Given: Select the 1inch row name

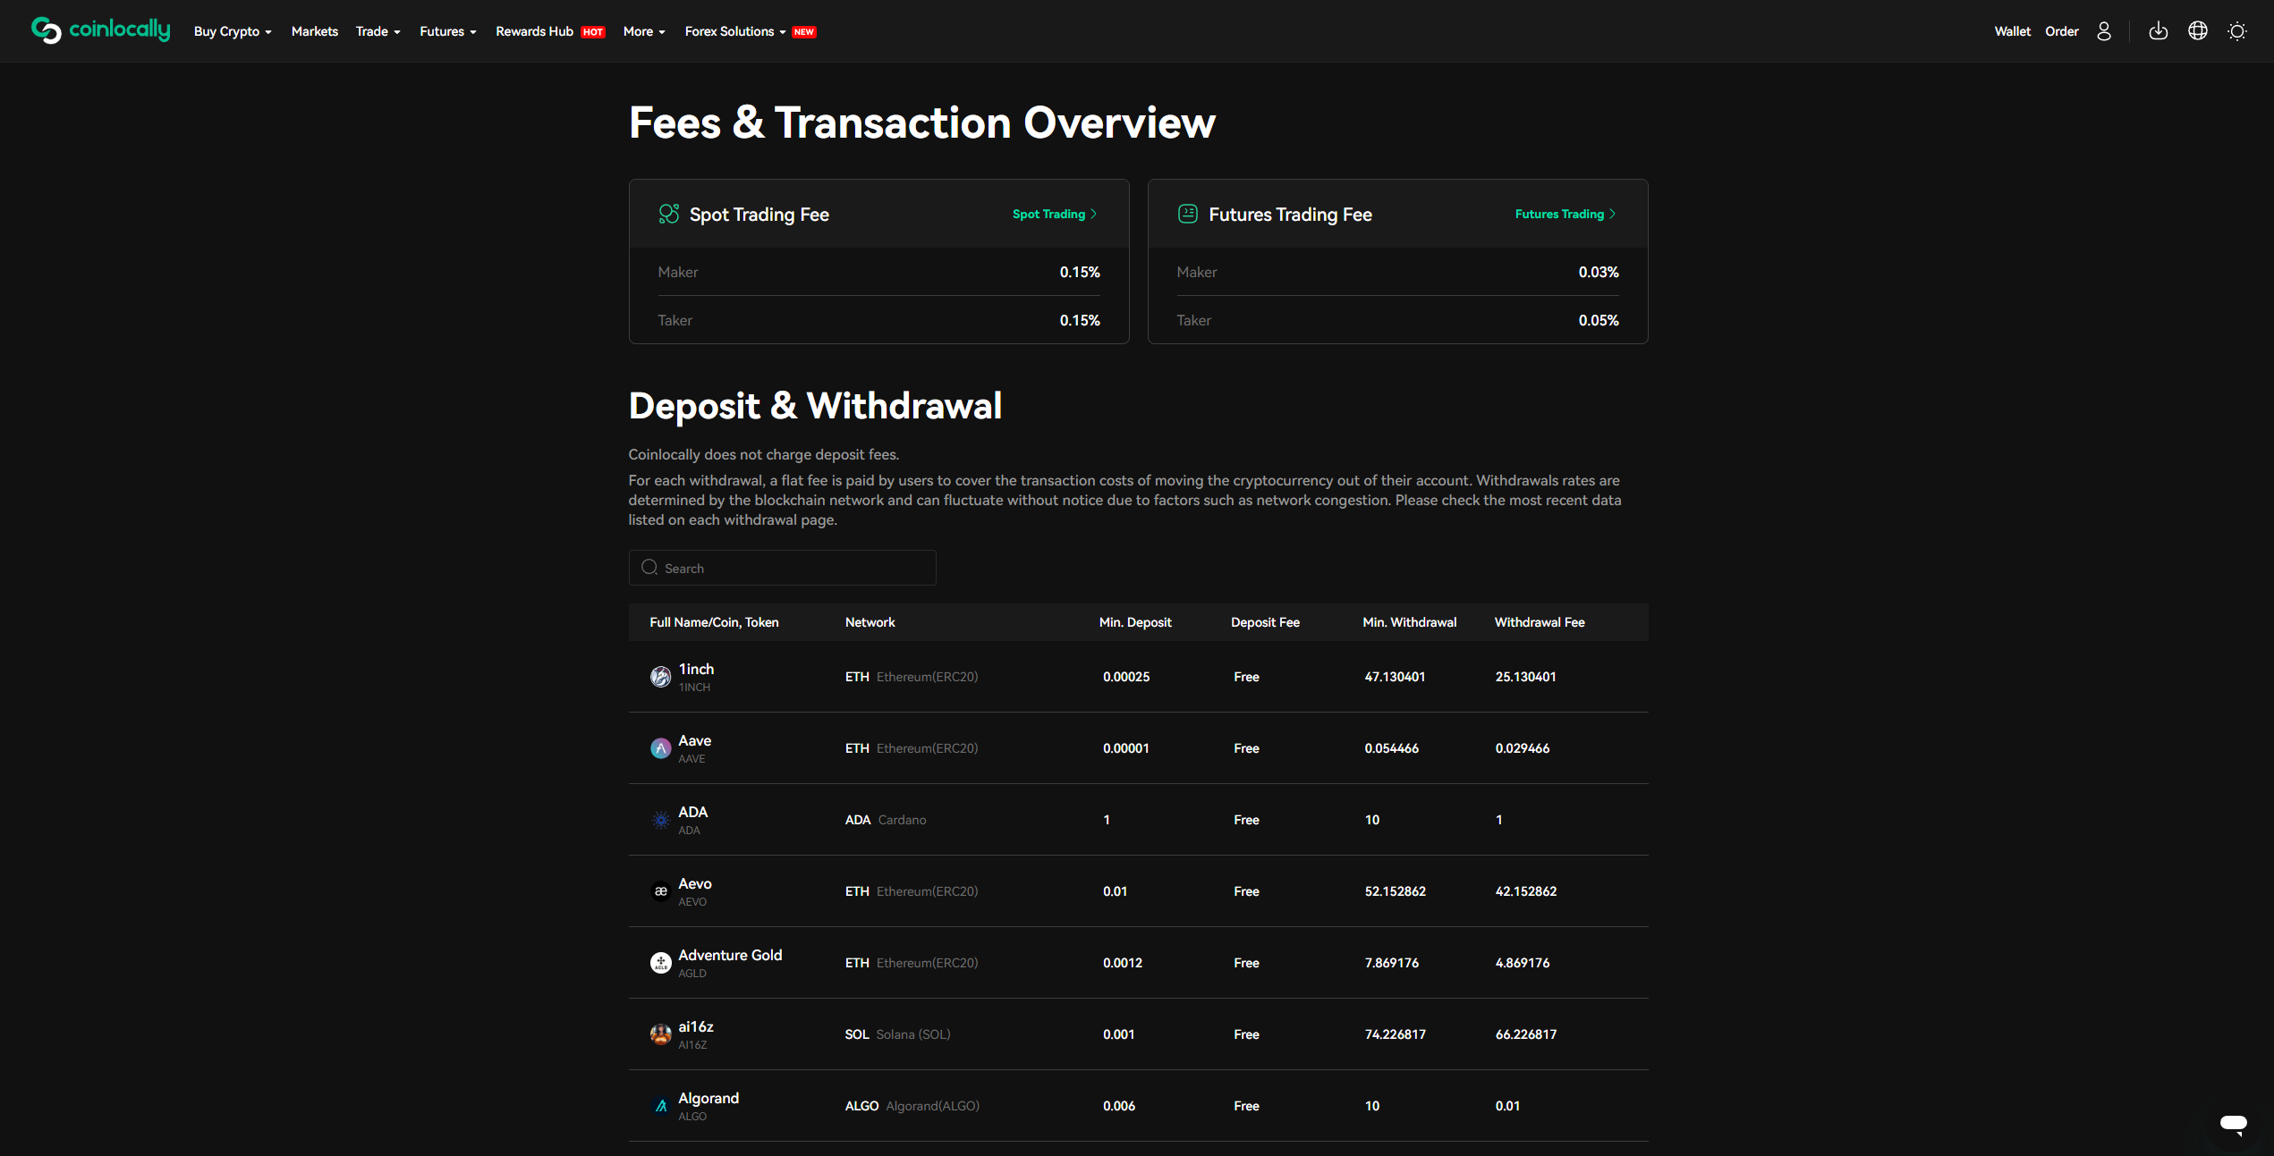Looking at the screenshot, I should tap(696, 669).
